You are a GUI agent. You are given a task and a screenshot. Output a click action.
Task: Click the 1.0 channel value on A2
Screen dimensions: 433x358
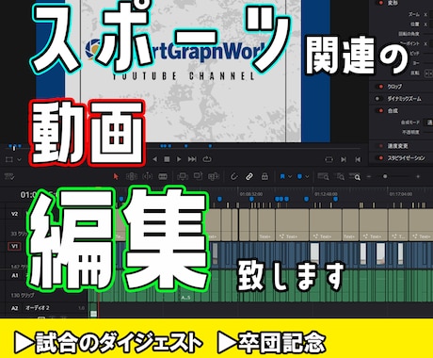click(82, 308)
